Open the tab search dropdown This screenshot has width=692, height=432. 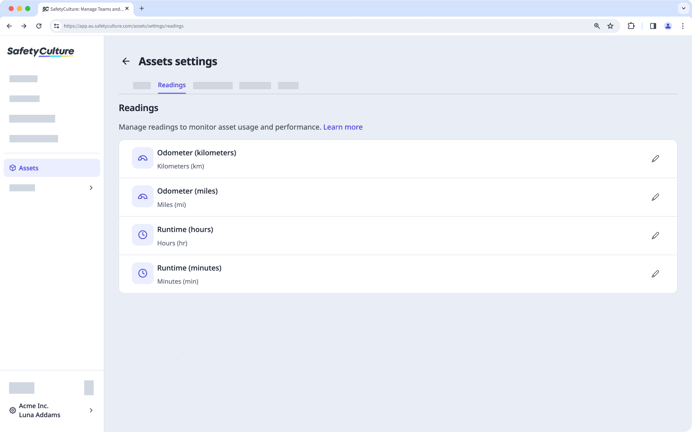(x=683, y=8)
